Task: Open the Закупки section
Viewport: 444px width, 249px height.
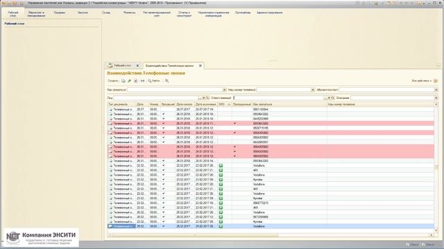Action: tap(83, 12)
